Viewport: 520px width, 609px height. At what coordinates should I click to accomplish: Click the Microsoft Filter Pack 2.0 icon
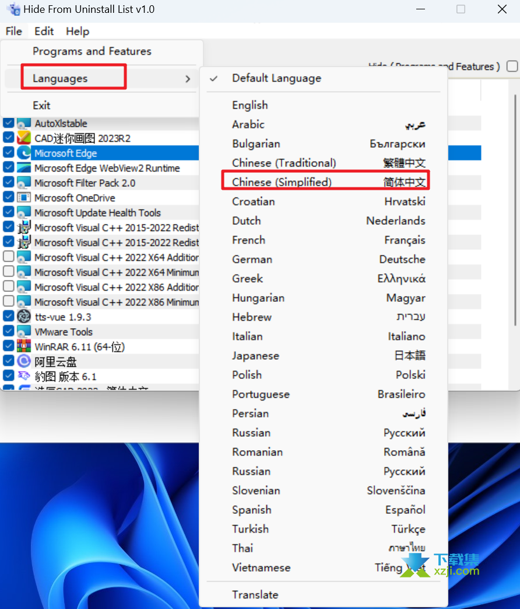(x=24, y=183)
